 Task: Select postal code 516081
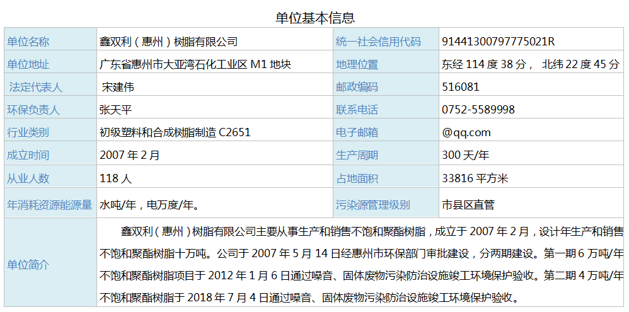coord(460,87)
